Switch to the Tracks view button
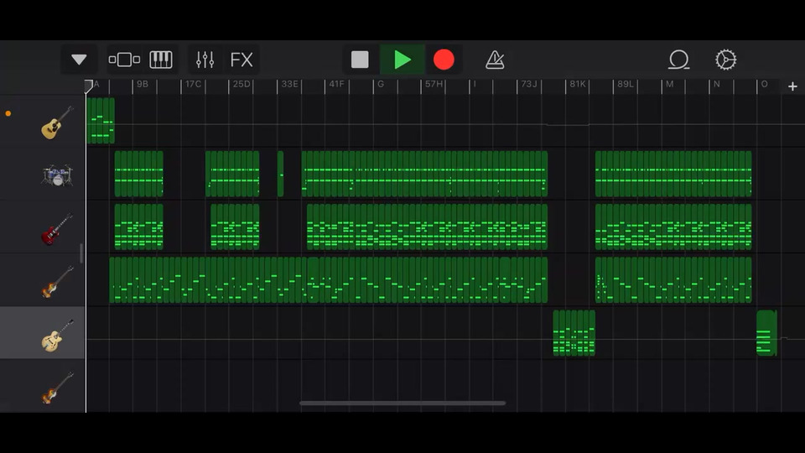This screenshot has width=805, height=453. [124, 60]
